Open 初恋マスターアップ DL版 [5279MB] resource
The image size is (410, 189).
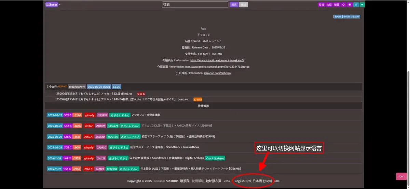[x=178, y=136]
